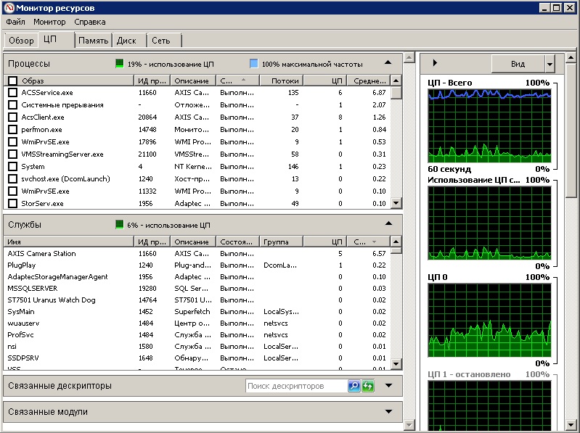Toggle the select-all checkbox next to Образ
This screenshot has height=433, width=580.
tap(12, 81)
